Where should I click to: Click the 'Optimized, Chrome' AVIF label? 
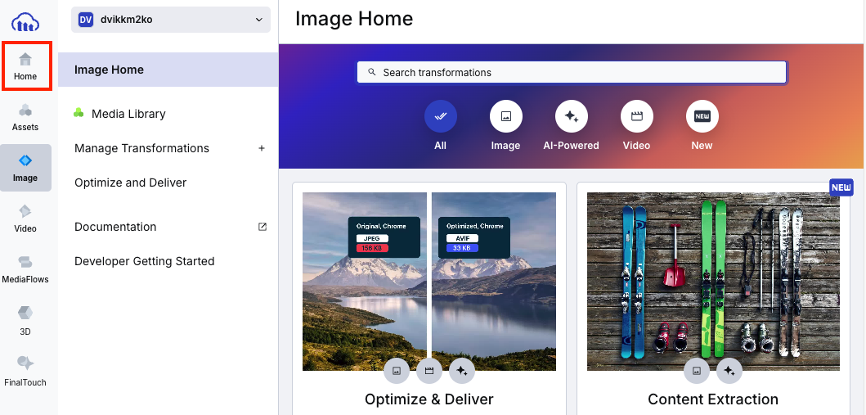pyautogui.click(x=473, y=237)
